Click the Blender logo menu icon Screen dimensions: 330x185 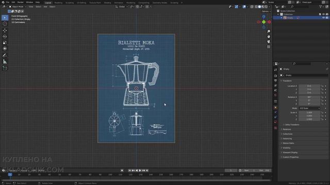[x=3, y=2]
